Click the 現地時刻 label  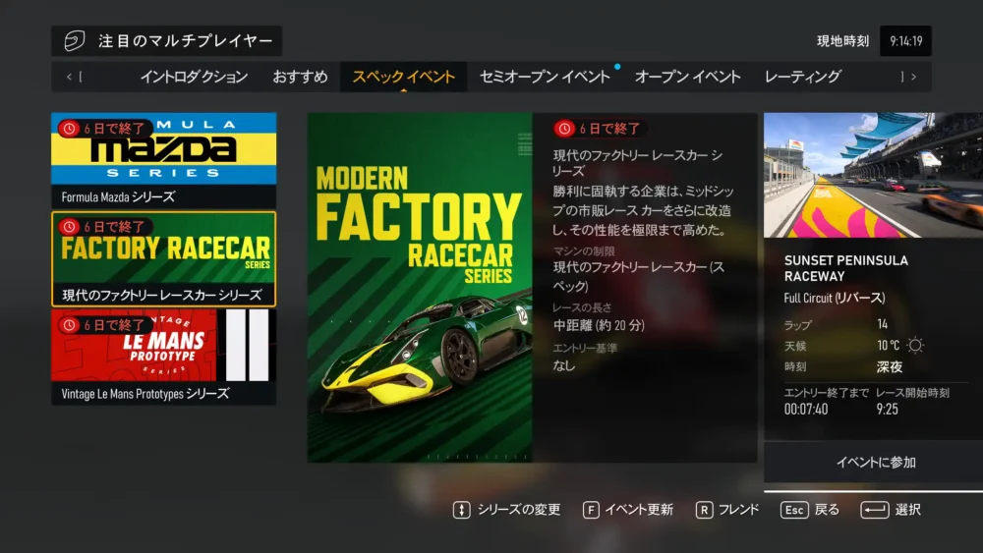click(842, 41)
